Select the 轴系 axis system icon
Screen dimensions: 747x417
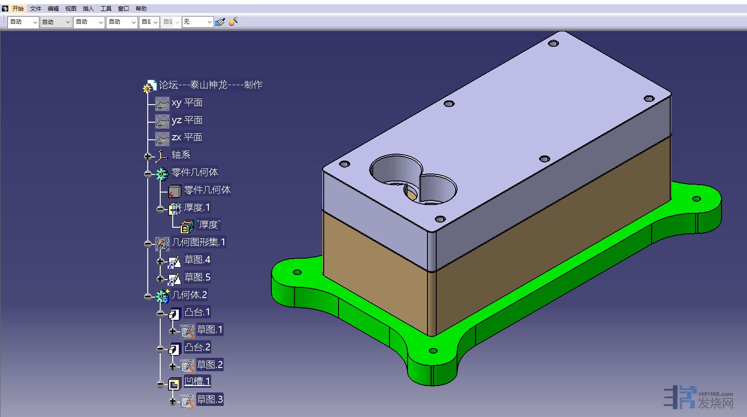point(162,156)
